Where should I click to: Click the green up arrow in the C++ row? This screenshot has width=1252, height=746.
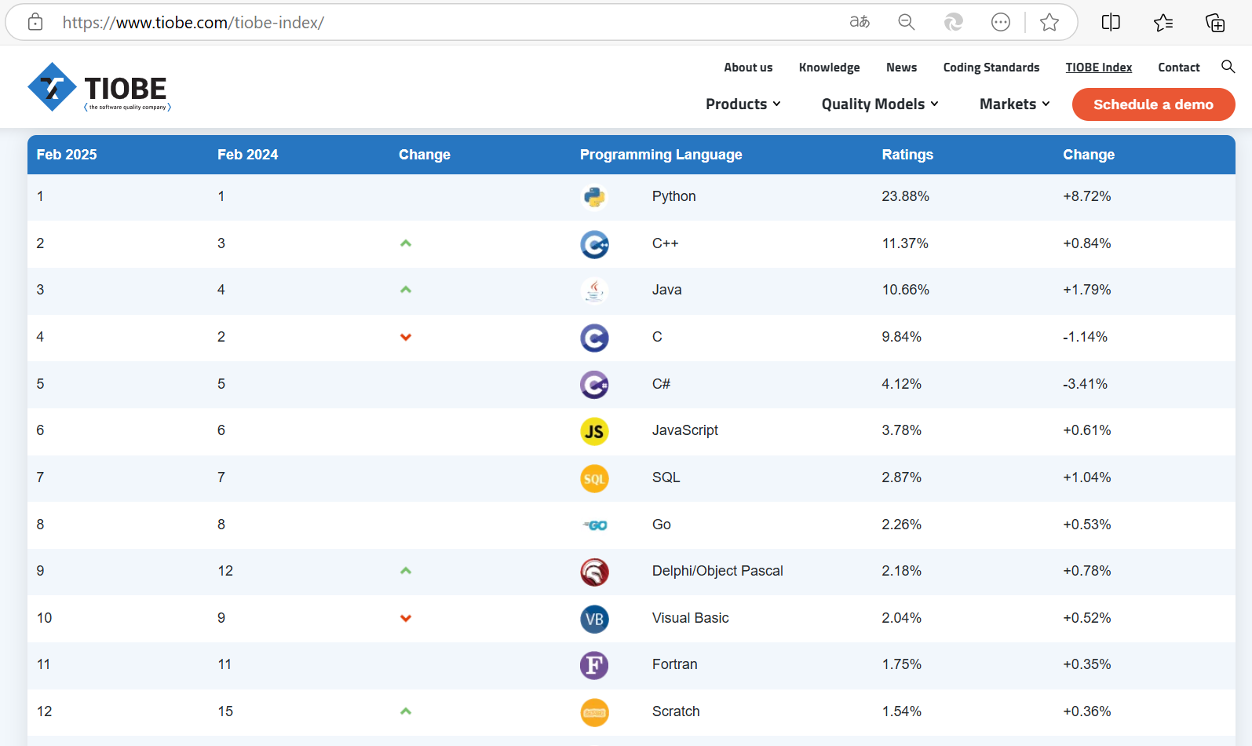click(406, 243)
